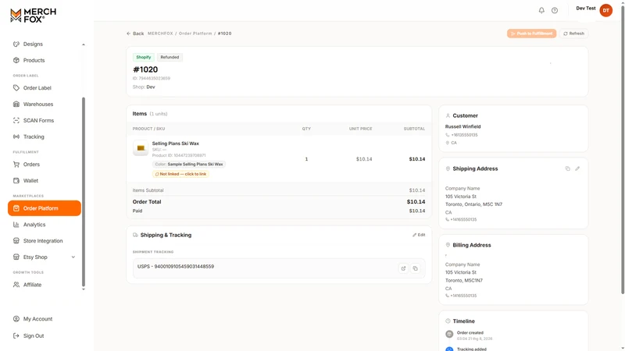Edit shipping address pencil icon
Image resolution: width=625 pixels, height=351 pixels.
[577, 168]
